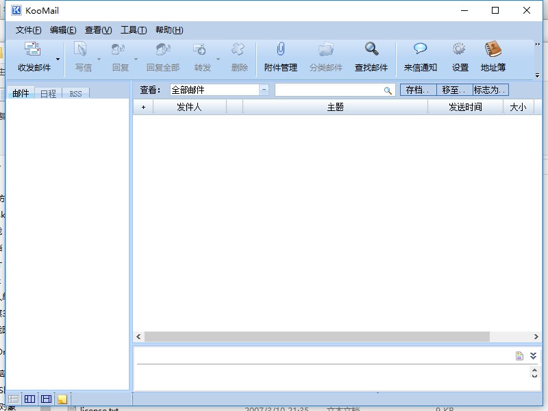Open Attachment Manager (附件管理) paperclip icon

tap(281, 49)
